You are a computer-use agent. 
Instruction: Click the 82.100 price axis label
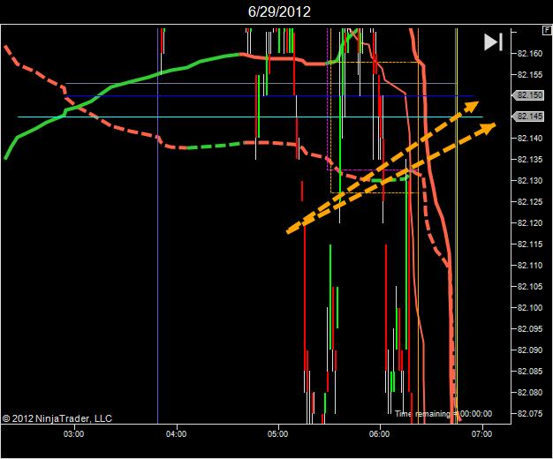(x=530, y=307)
